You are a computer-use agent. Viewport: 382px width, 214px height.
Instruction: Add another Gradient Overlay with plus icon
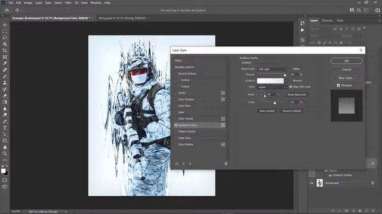tap(223, 125)
